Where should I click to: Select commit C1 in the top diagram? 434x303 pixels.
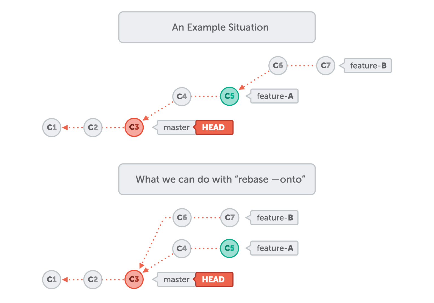click(52, 127)
